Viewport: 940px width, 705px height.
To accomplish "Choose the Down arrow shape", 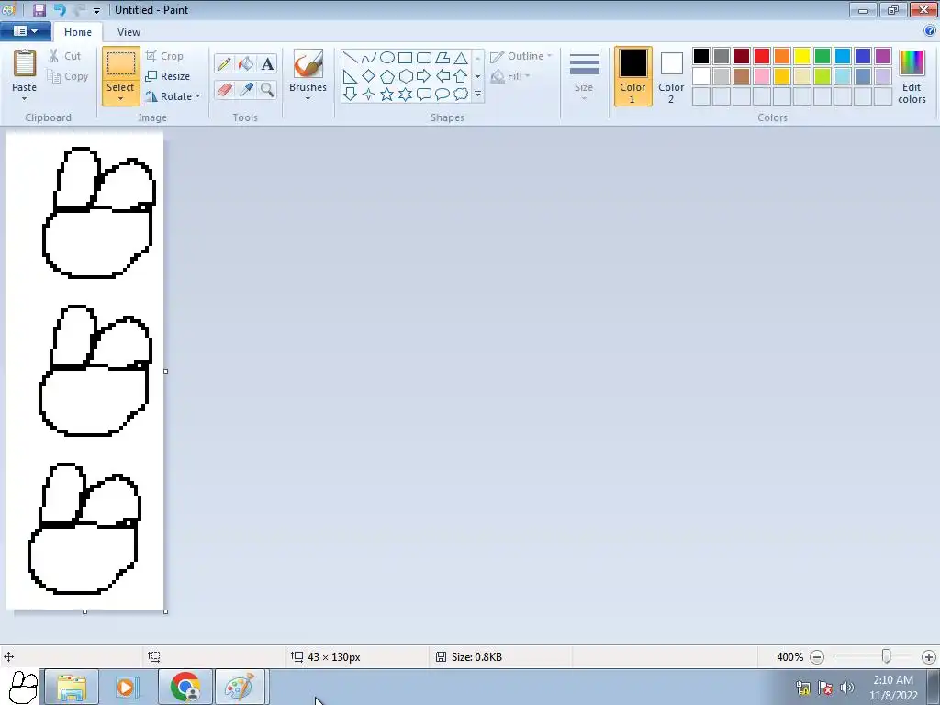I will tap(350, 95).
